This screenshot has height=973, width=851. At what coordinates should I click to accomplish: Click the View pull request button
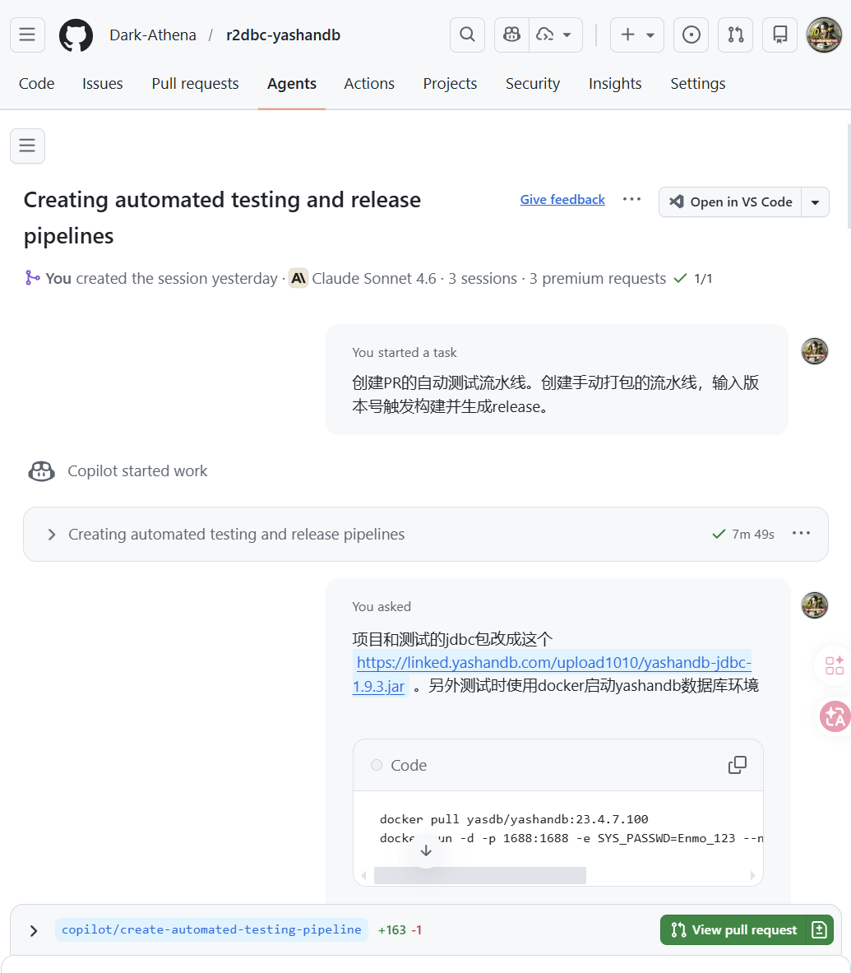pos(734,929)
